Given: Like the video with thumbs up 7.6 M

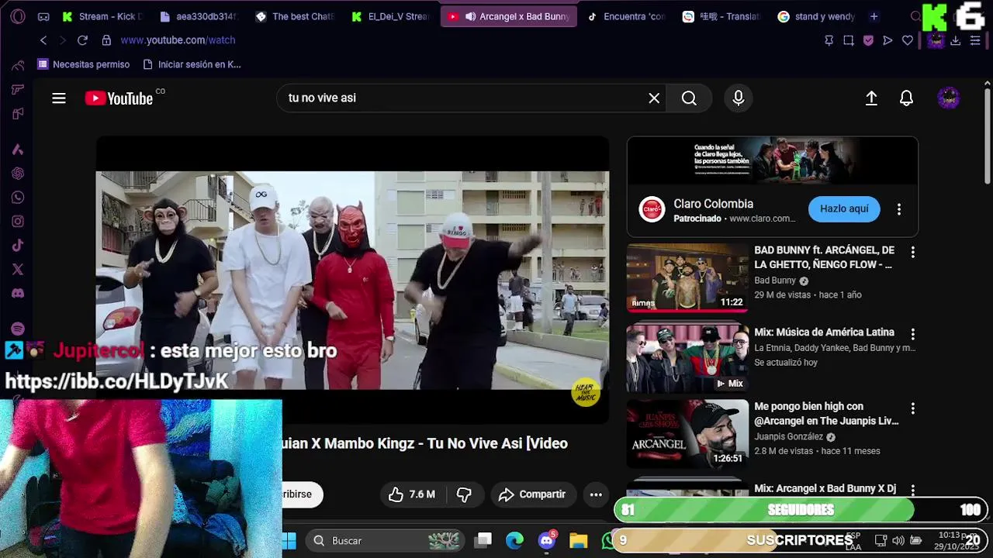Looking at the screenshot, I should click(412, 494).
